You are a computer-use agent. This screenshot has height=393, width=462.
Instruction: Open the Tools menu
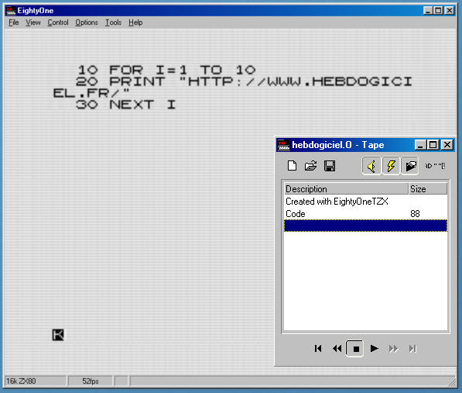(x=114, y=22)
